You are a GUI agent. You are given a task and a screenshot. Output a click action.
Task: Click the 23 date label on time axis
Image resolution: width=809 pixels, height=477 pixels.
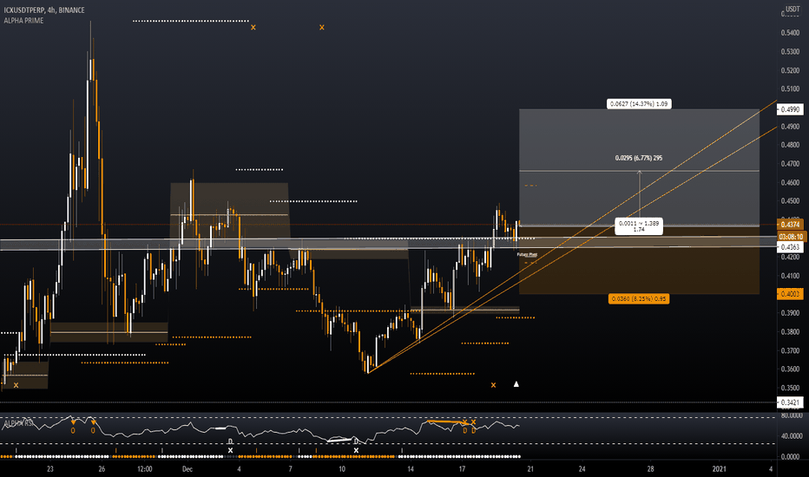click(50, 468)
